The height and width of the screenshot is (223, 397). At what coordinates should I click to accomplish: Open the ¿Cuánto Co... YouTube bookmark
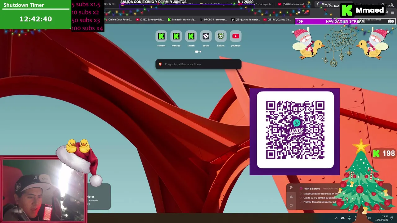click(x=277, y=20)
